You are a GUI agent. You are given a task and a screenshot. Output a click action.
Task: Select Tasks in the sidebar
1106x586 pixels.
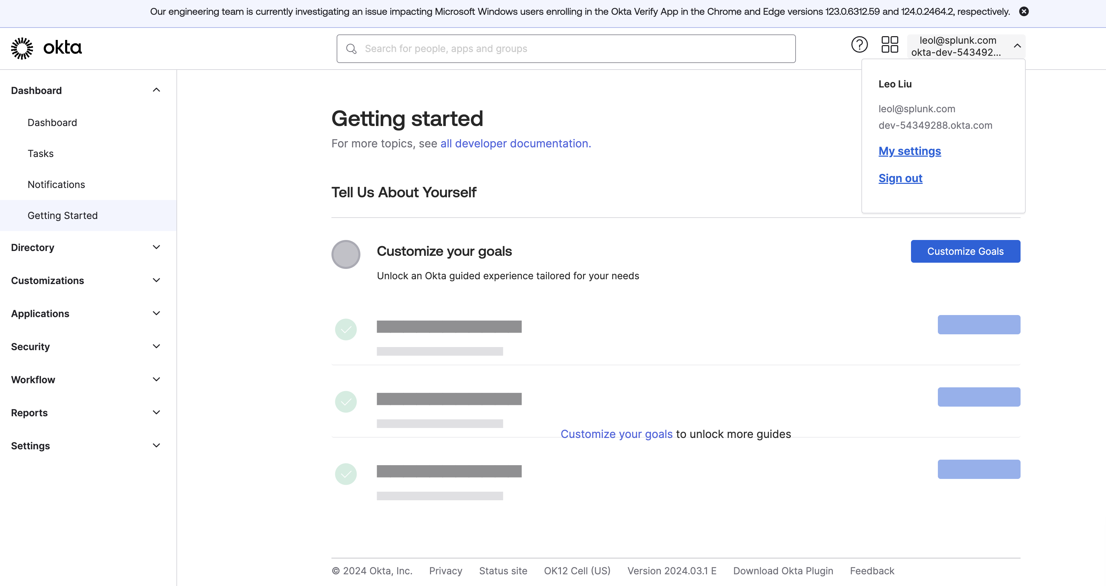click(40, 153)
